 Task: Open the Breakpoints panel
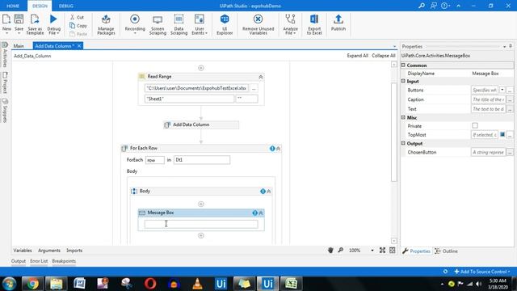coord(64,261)
